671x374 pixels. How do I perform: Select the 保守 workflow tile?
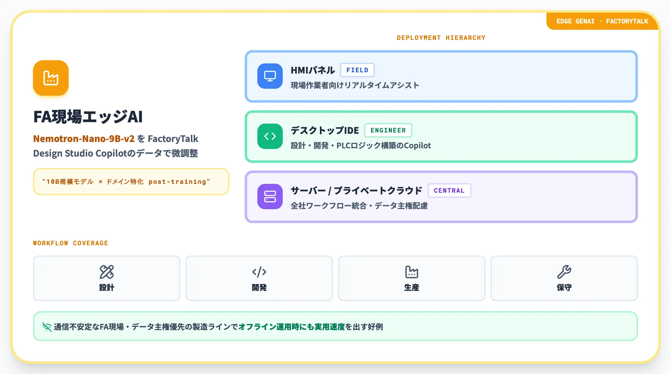coord(564,278)
